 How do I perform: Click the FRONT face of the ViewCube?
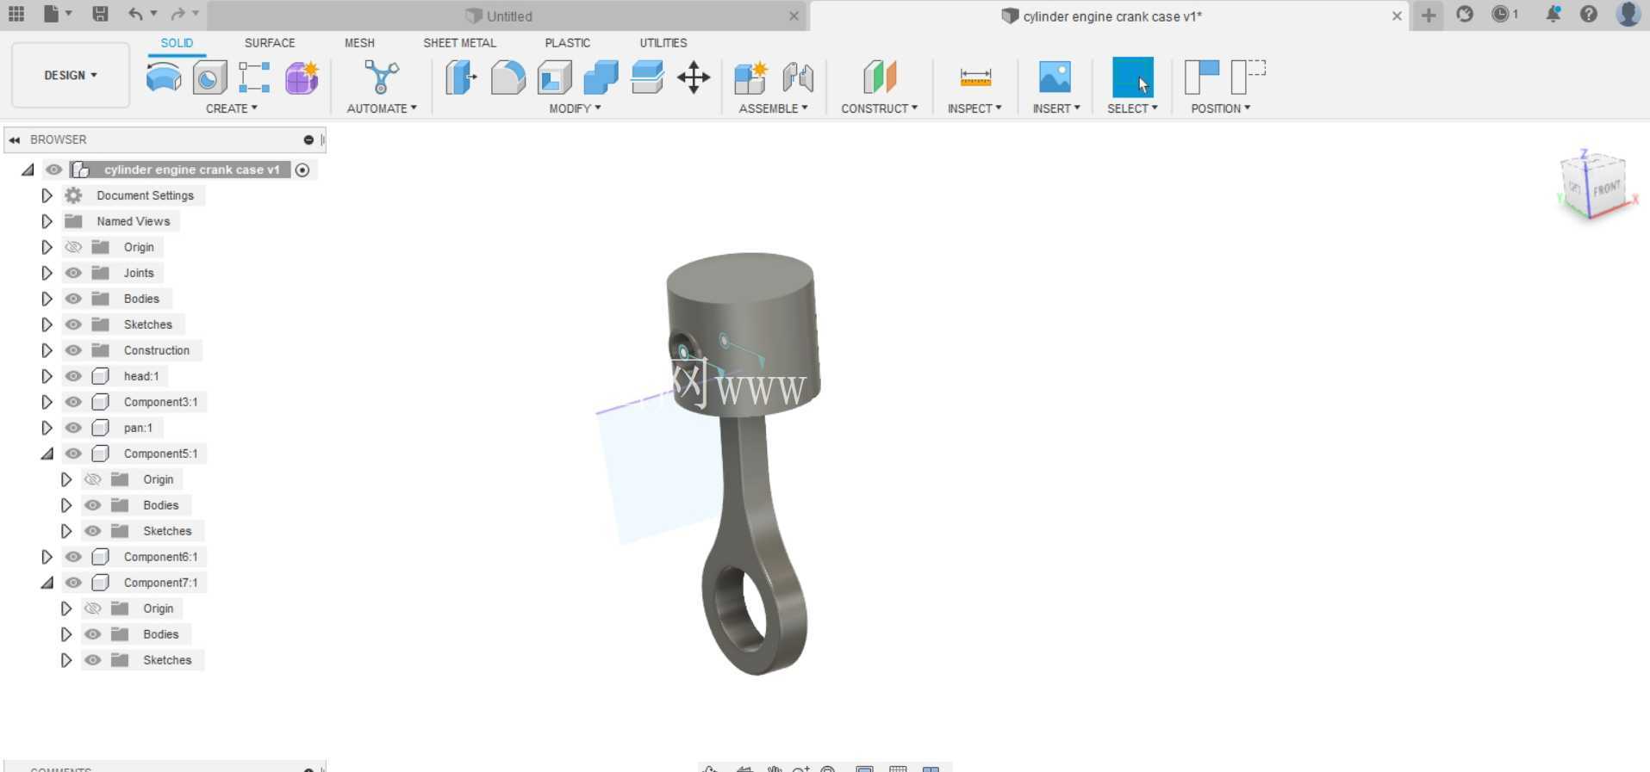1606,188
